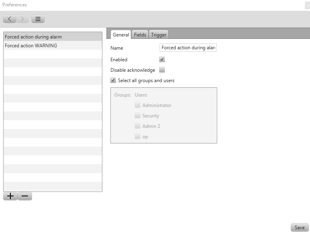Click the back arrow navigation button
310x234 pixels.
[10, 19]
